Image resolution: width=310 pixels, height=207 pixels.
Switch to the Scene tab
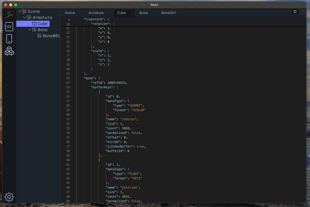70,13
